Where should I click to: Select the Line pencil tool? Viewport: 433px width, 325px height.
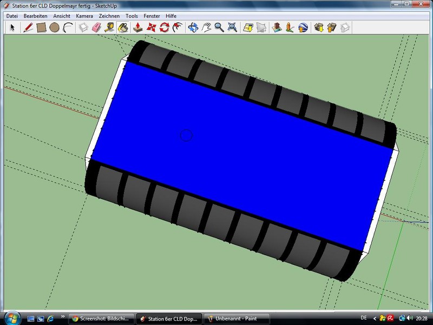pyautogui.click(x=28, y=28)
